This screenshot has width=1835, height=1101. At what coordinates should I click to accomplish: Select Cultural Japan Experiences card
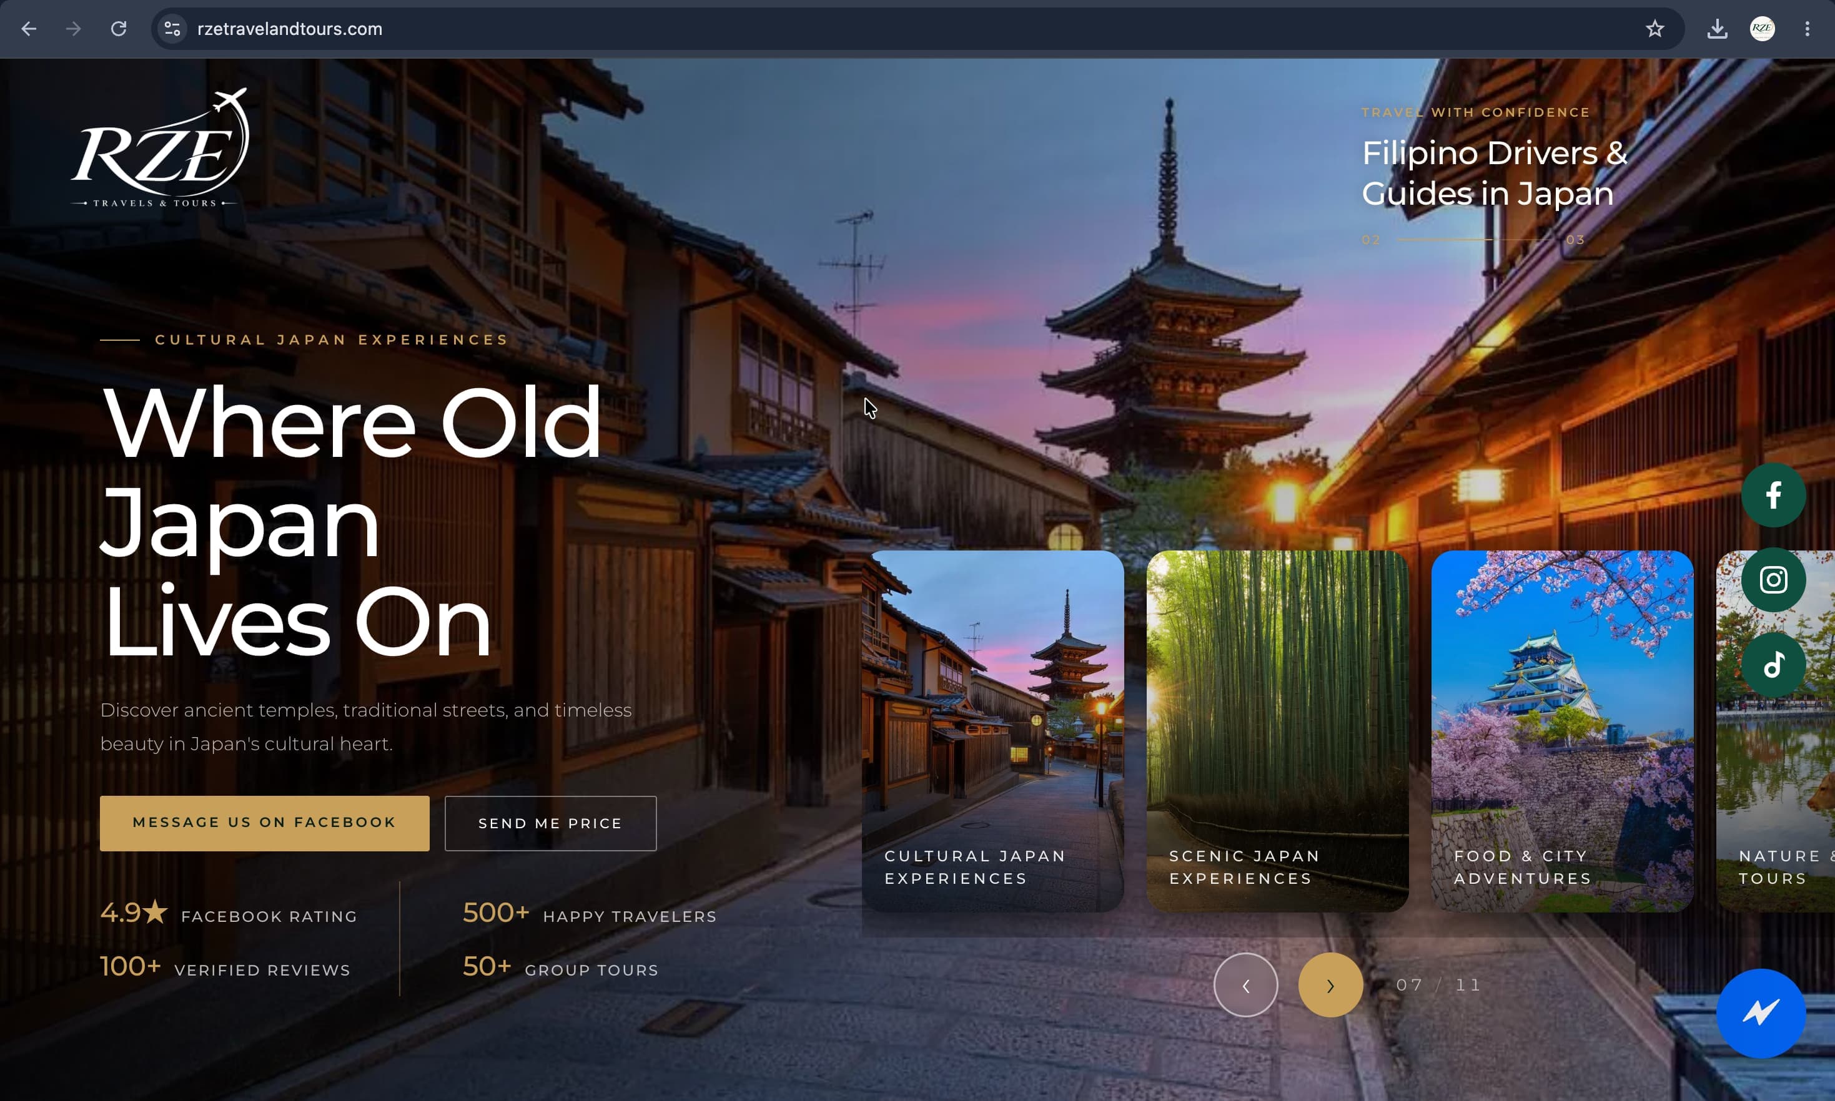[x=992, y=731]
